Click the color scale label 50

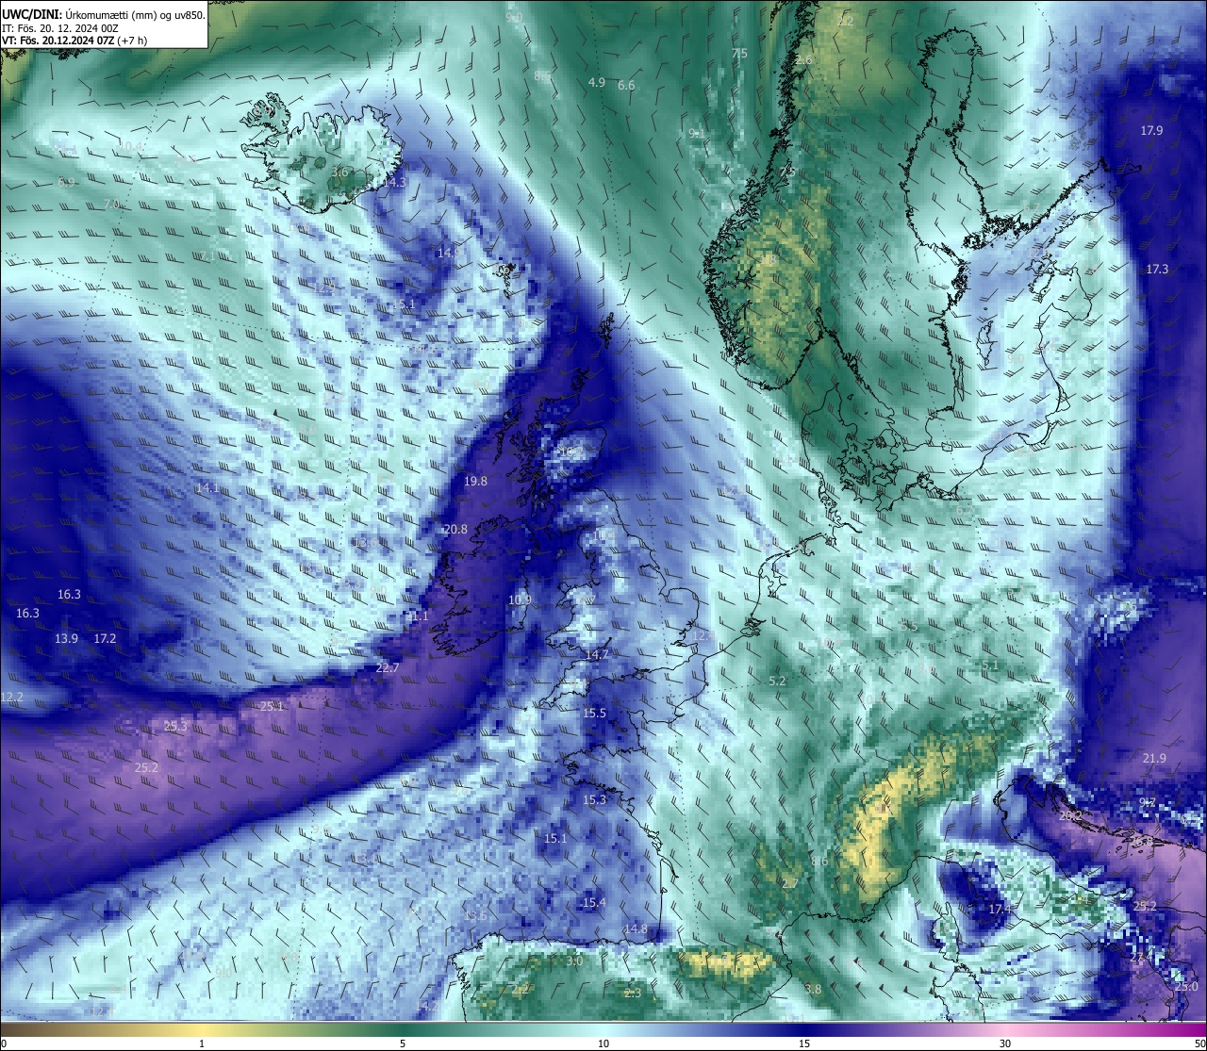click(x=1199, y=1043)
